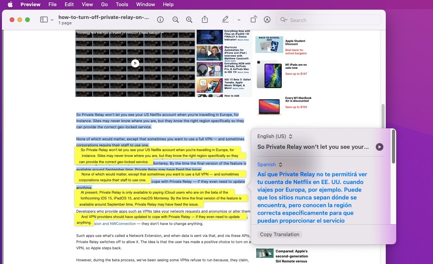Rotate the page
Image resolution: width=433 pixels, height=264 pixels.
pyautogui.click(x=253, y=19)
